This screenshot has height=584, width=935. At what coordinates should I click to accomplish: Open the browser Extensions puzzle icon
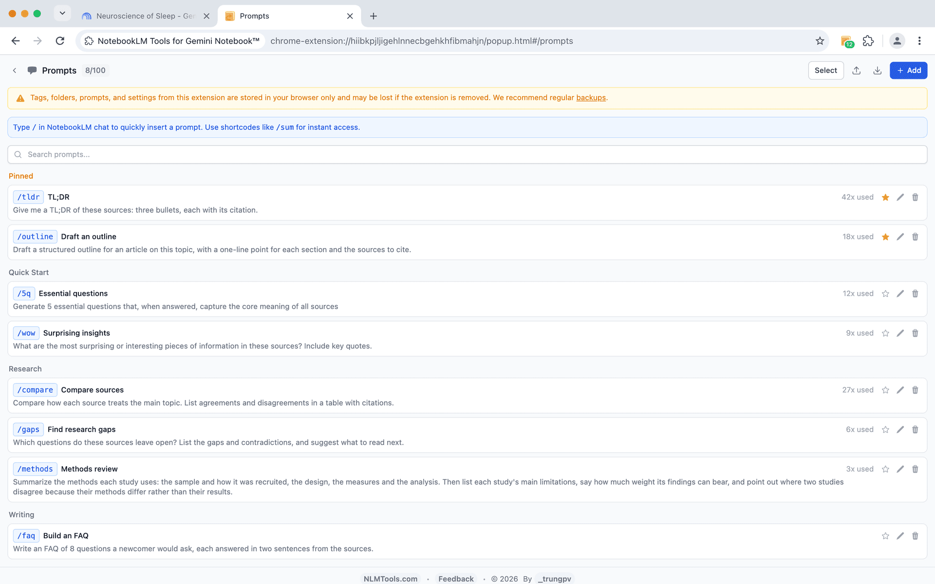pos(868,41)
